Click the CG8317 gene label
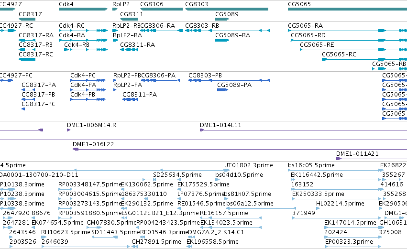The height and width of the screenshot is (249, 407). 30,14
